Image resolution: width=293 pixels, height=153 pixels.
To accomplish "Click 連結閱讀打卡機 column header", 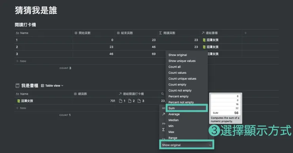I will click(x=131, y=94).
